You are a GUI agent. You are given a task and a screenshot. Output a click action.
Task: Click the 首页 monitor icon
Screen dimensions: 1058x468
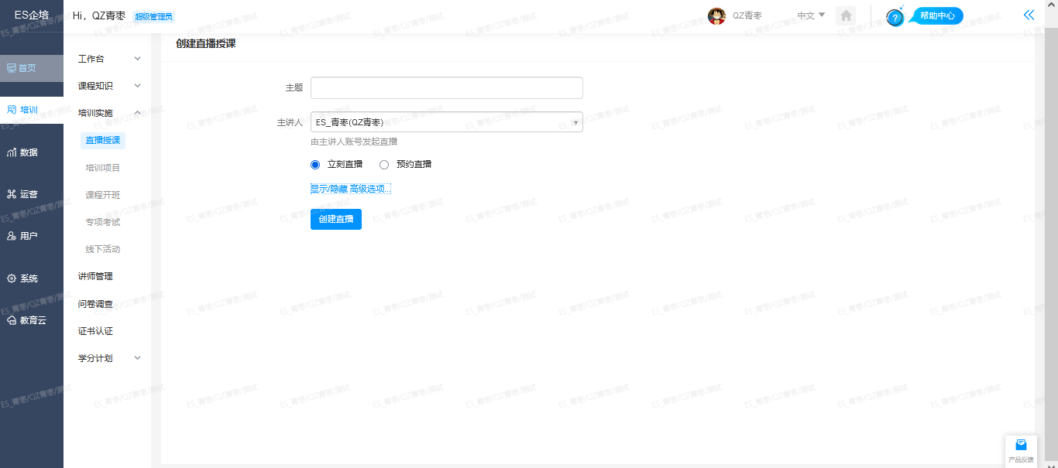coord(12,68)
